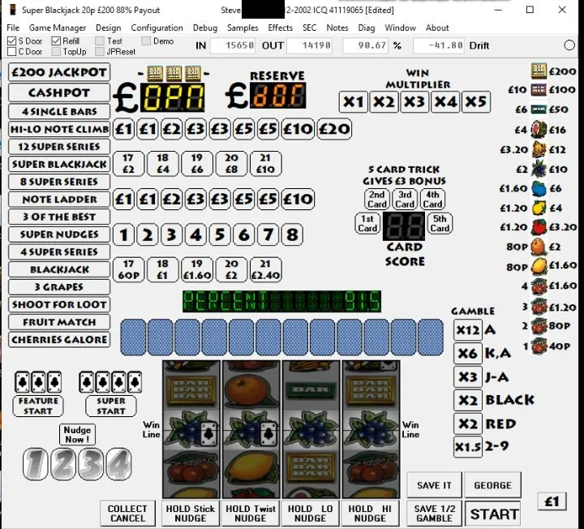Open the SEC menu
Viewport: 584px width, 529px height.
pyautogui.click(x=309, y=28)
